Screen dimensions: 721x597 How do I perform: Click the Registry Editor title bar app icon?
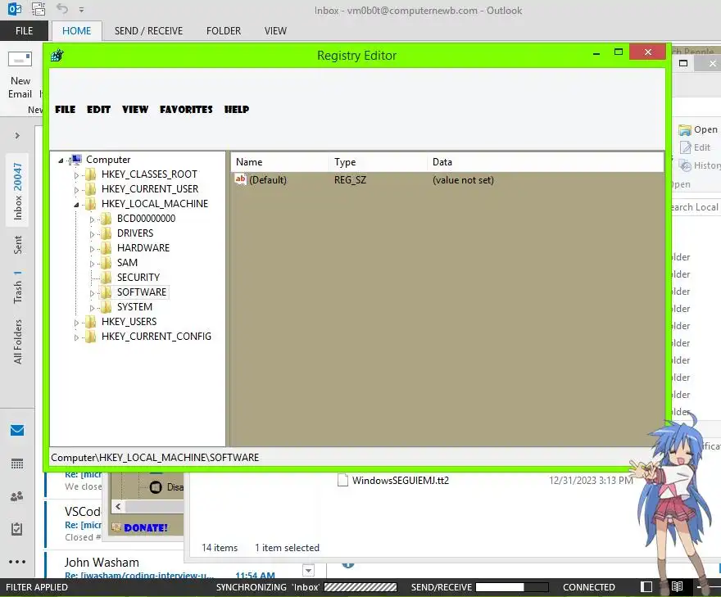click(57, 56)
